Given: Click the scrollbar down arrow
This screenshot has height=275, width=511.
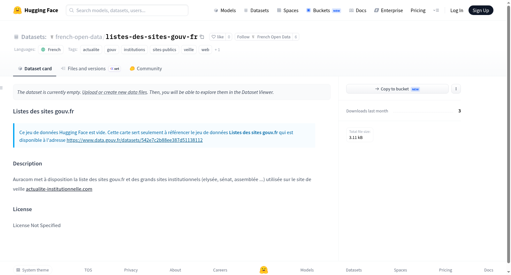Looking at the screenshot, I should (509, 272).
